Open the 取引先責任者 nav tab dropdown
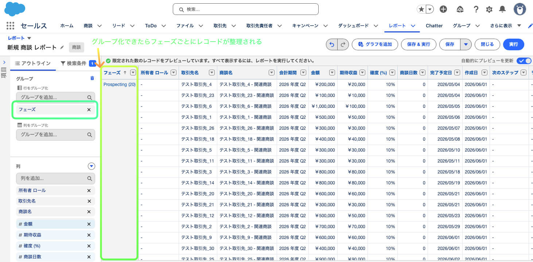 coord(280,26)
